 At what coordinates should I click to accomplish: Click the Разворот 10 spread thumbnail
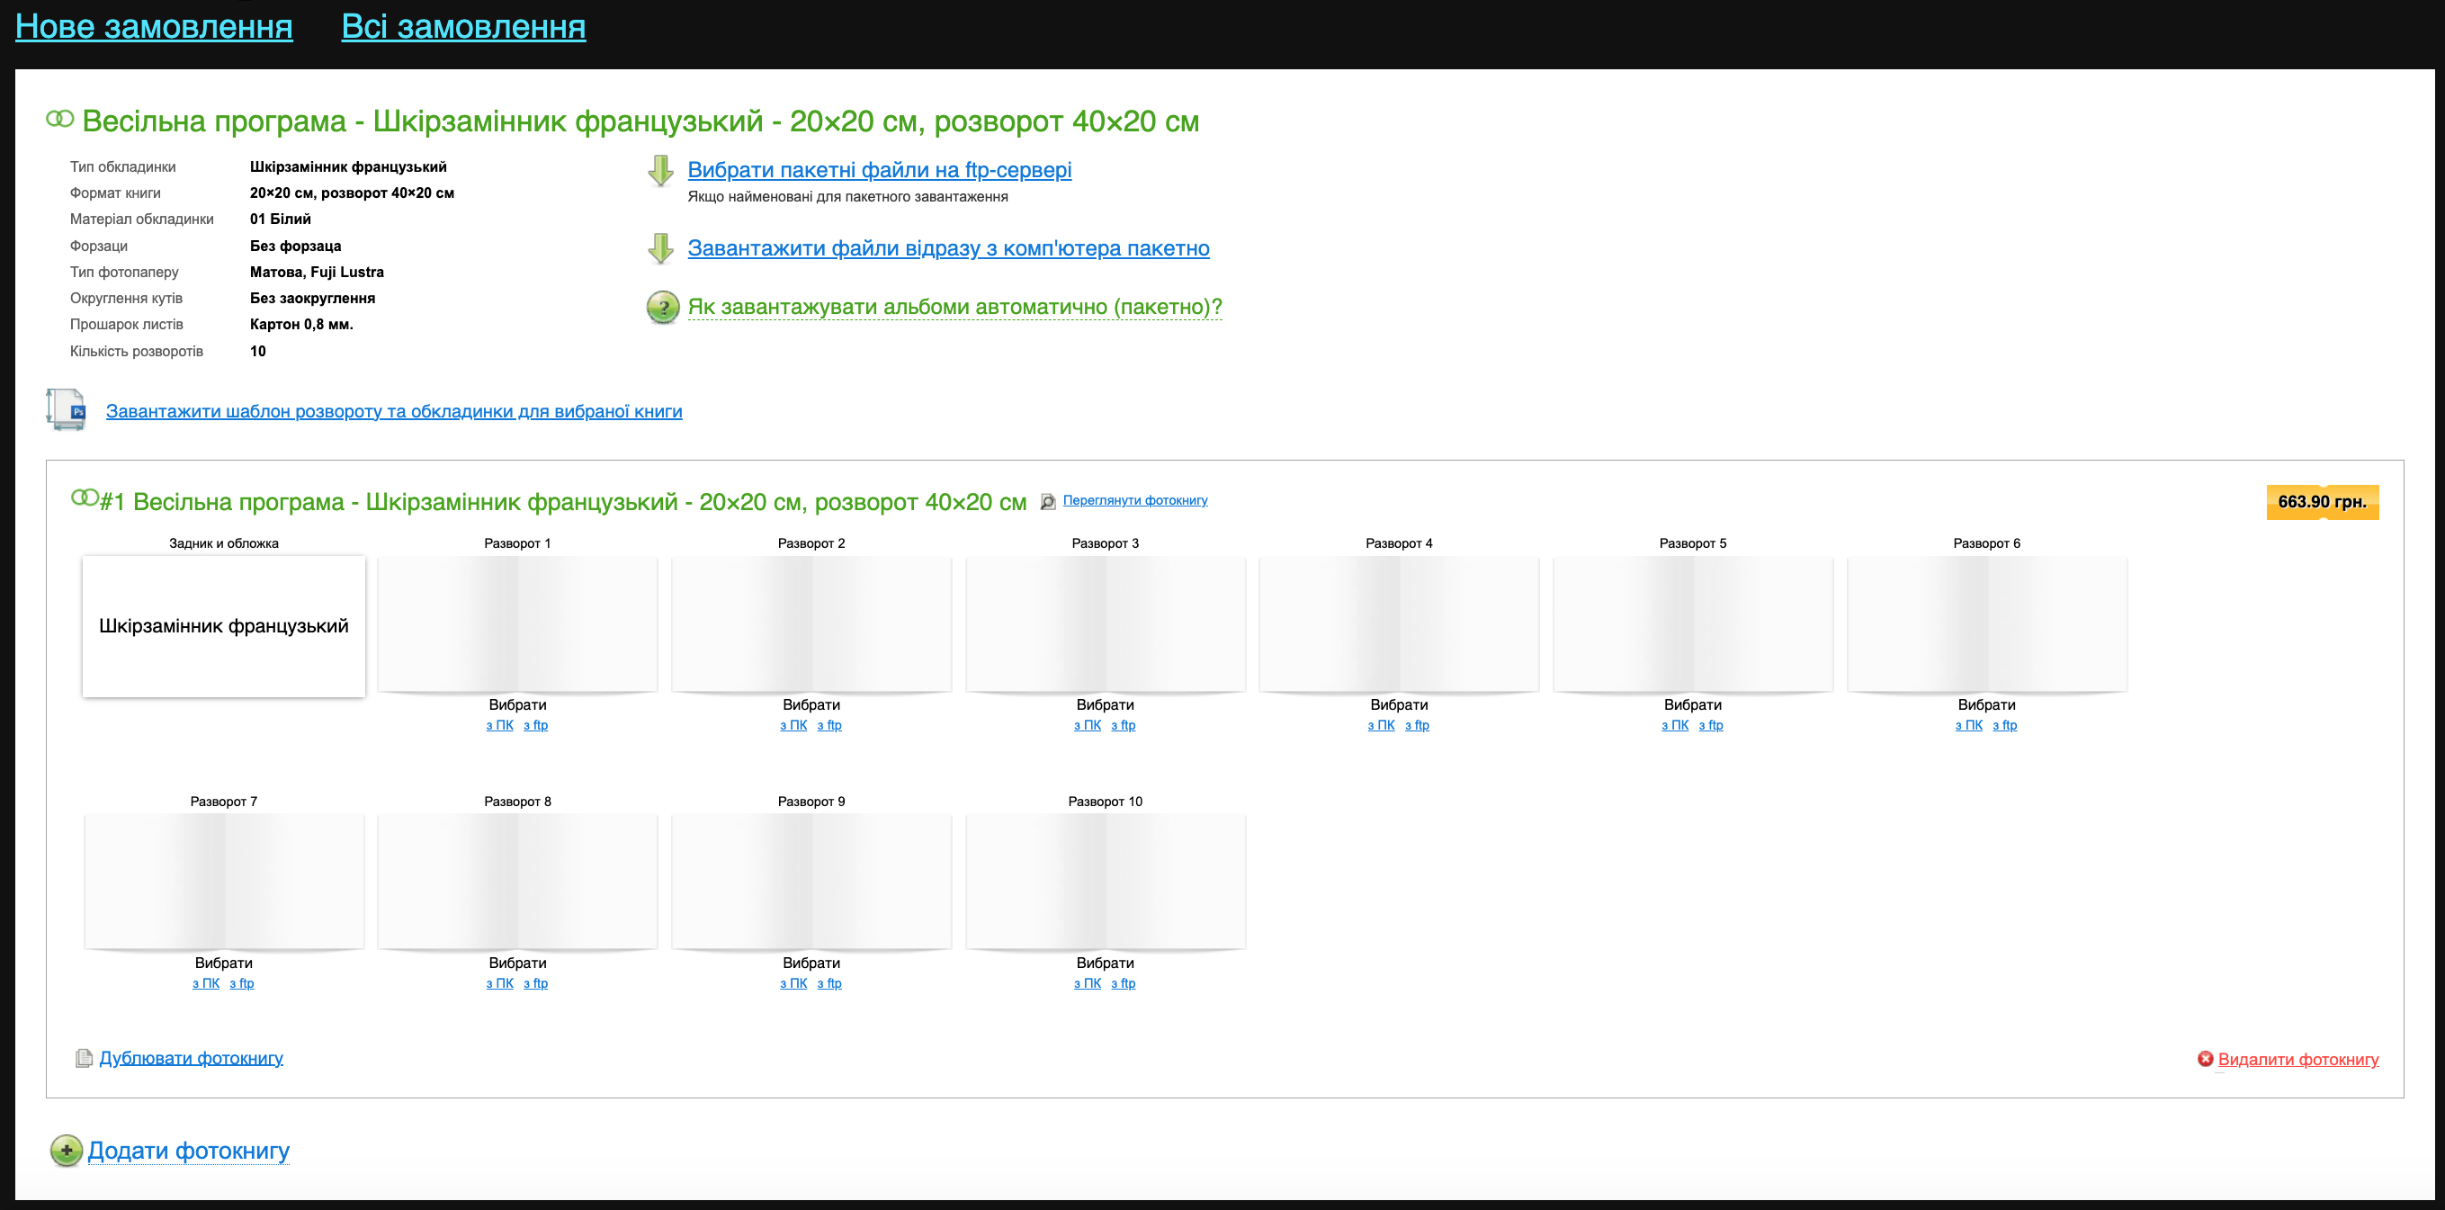[1105, 883]
